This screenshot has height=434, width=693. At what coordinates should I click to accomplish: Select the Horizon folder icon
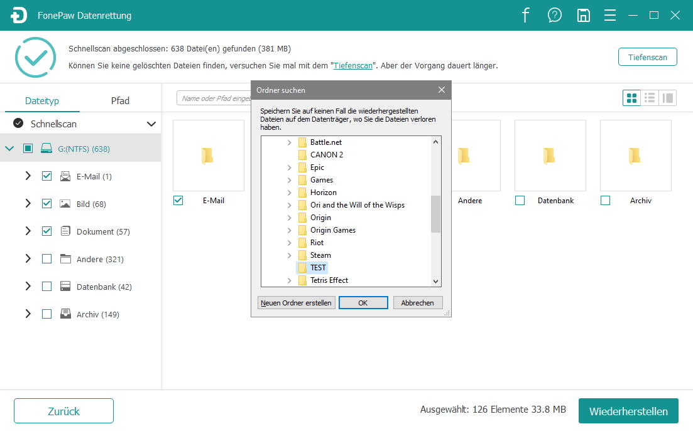pyautogui.click(x=302, y=193)
